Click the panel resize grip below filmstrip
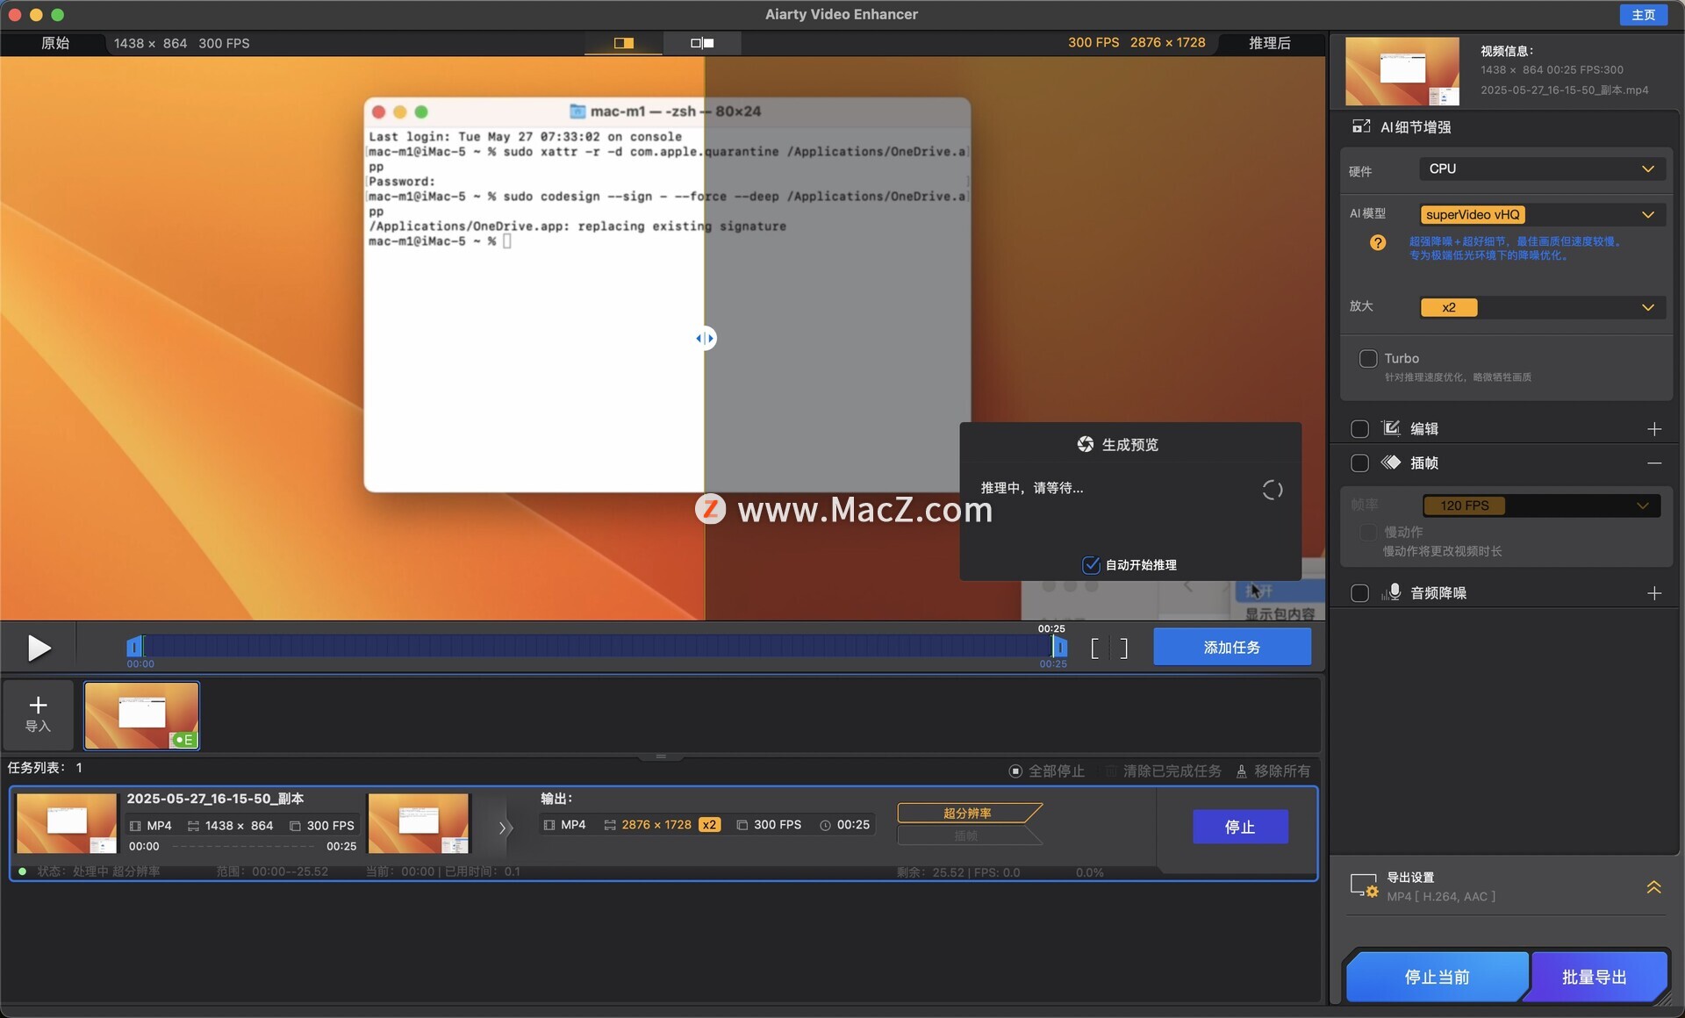1685x1018 pixels. pyautogui.click(x=661, y=756)
